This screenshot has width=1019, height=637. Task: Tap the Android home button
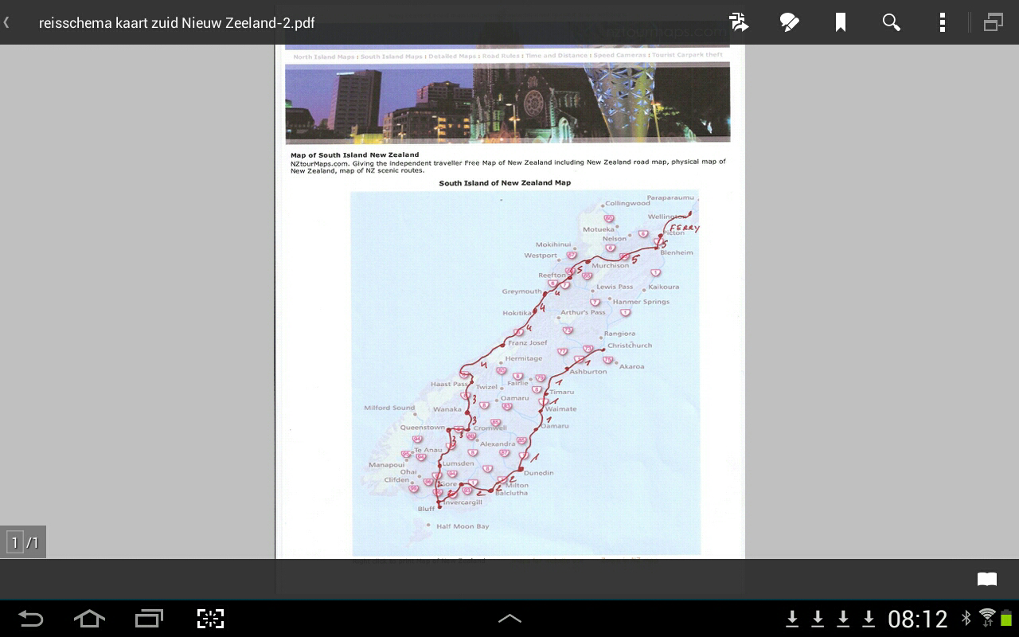(x=89, y=619)
